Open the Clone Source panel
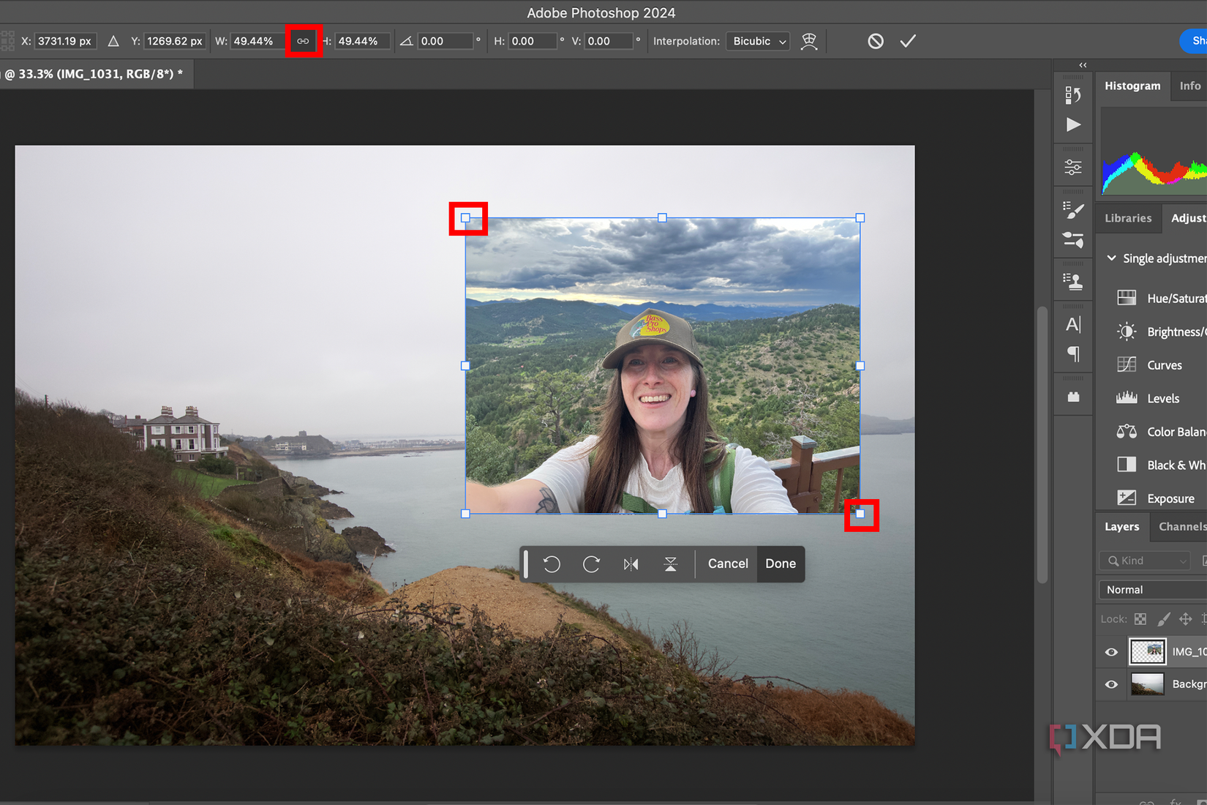 coord(1073,280)
